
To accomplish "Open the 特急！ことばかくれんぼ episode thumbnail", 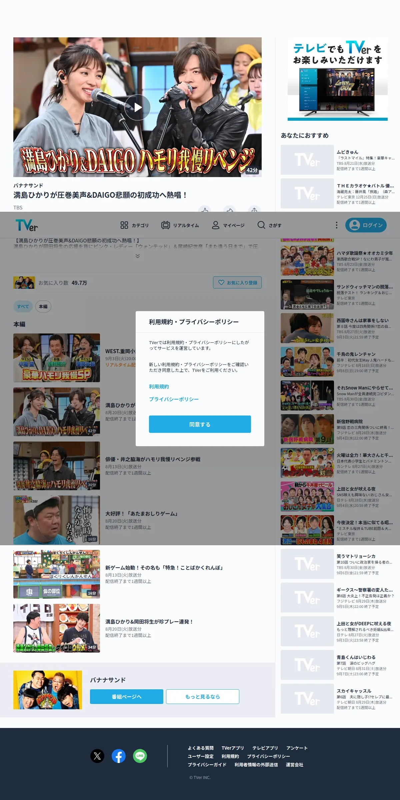I will pos(57,574).
